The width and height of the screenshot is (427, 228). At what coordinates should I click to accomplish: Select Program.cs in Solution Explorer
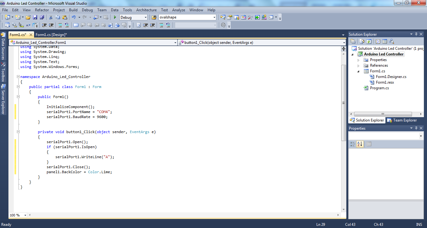tap(379, 88)
